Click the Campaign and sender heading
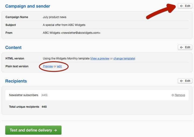 (27, 6)
